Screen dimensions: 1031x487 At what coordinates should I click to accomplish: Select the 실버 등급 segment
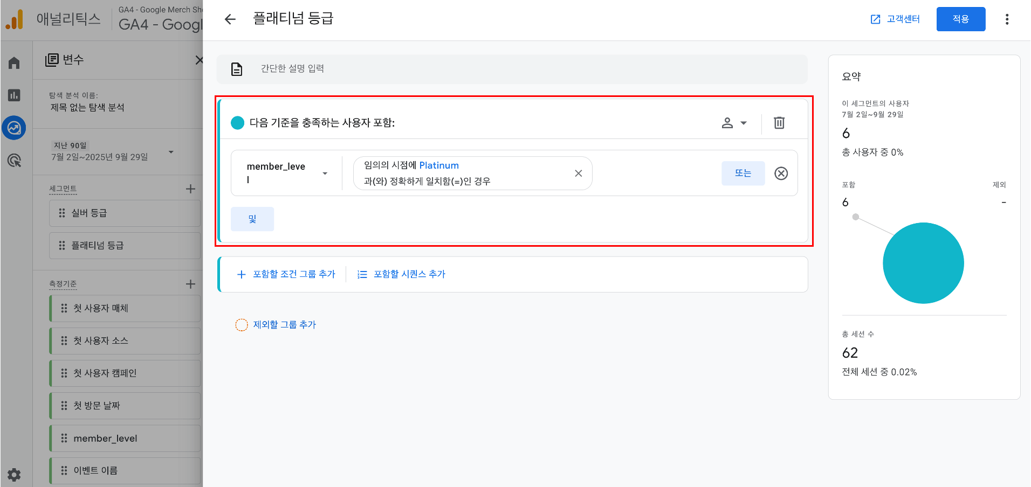tap(125, 213)
